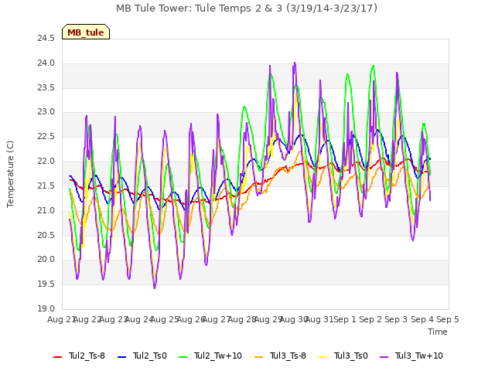This screenshot has width=495, height=371.
Task: Click the MB_tule label box
Action: pos(86,32)
